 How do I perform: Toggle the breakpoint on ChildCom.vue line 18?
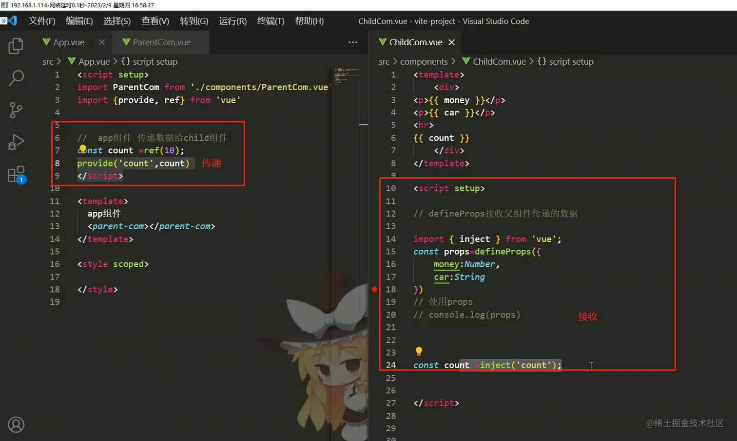374,289
